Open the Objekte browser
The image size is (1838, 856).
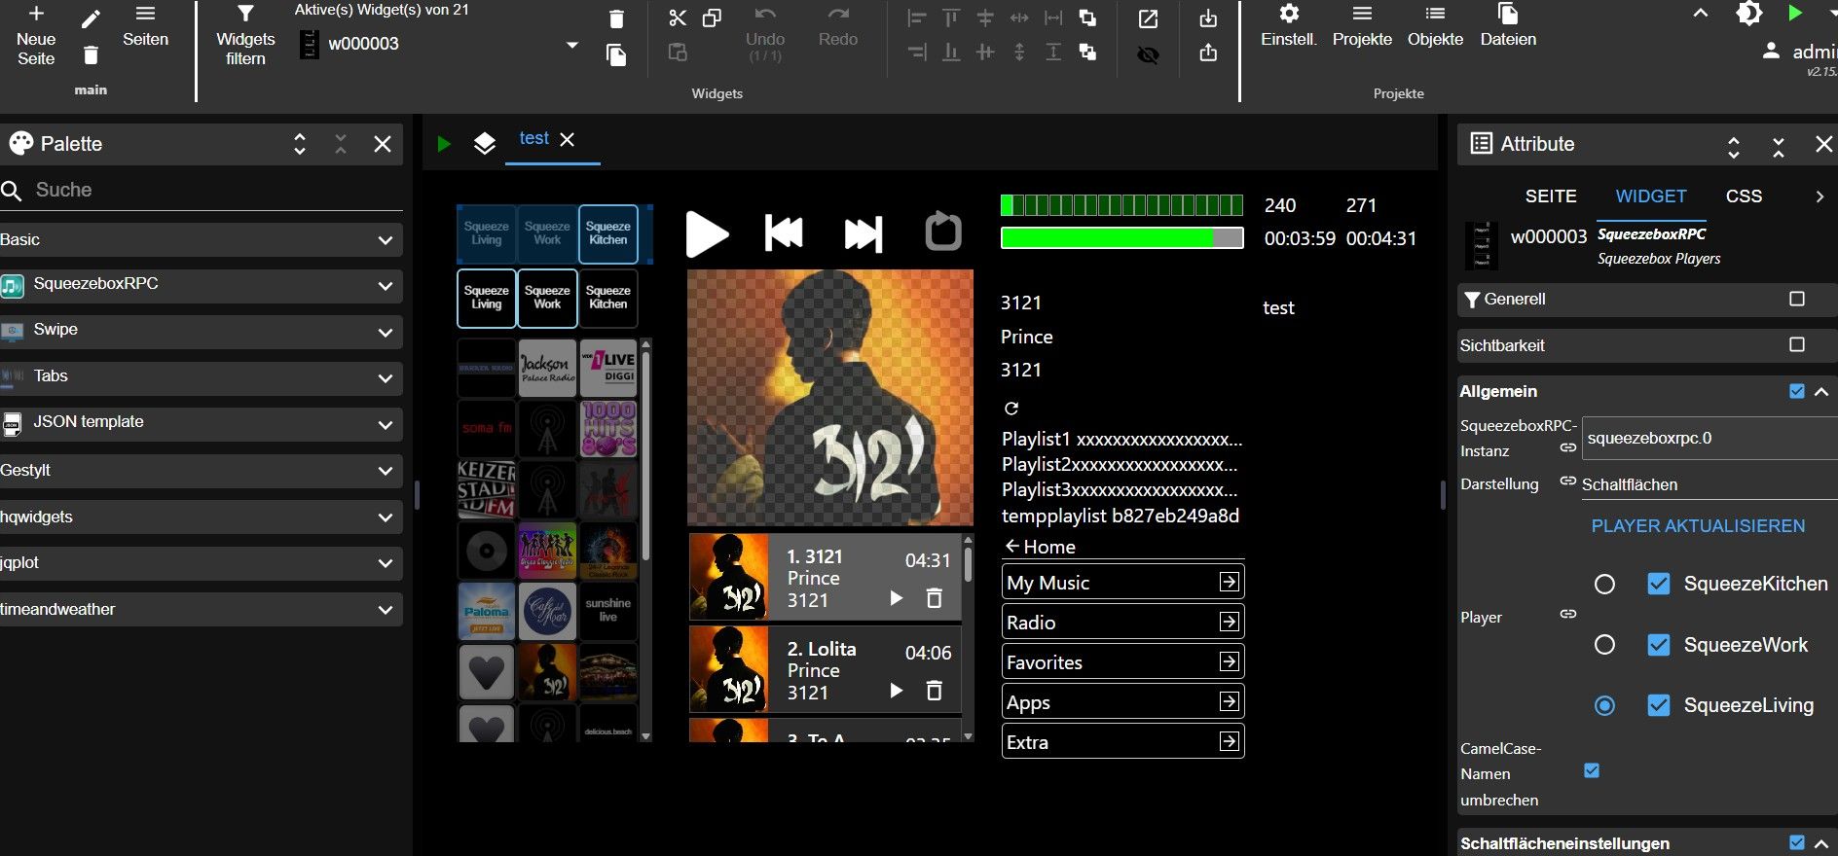(x=1435, y=27)
